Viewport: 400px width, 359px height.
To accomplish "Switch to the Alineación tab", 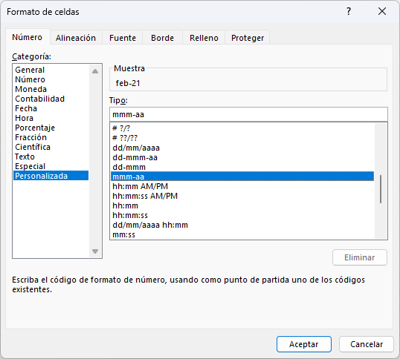I will (x=76, y=38).
